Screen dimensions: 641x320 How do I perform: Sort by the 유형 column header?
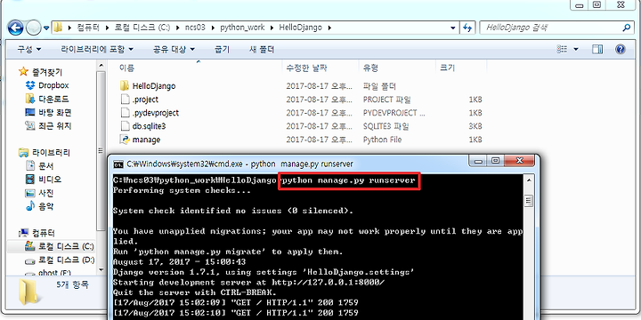(370, 68)
